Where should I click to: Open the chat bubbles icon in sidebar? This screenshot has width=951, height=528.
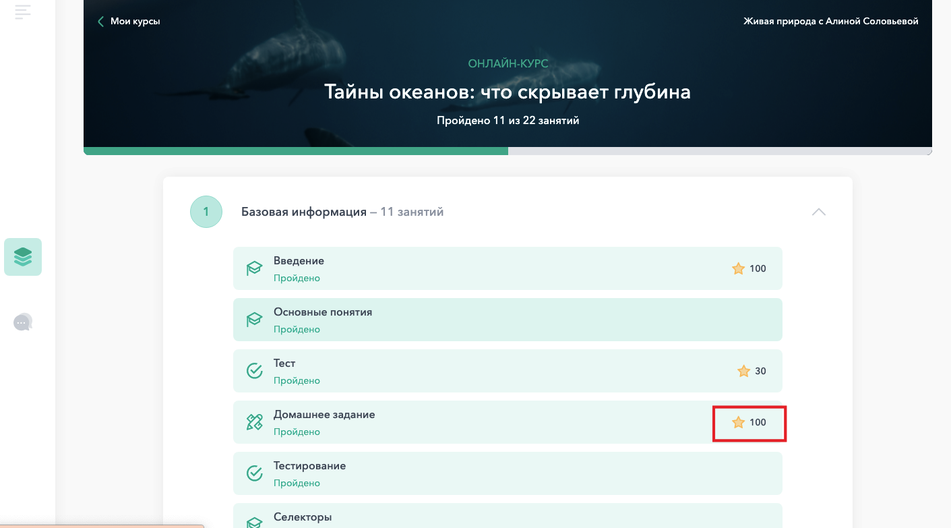pos(23,322)
